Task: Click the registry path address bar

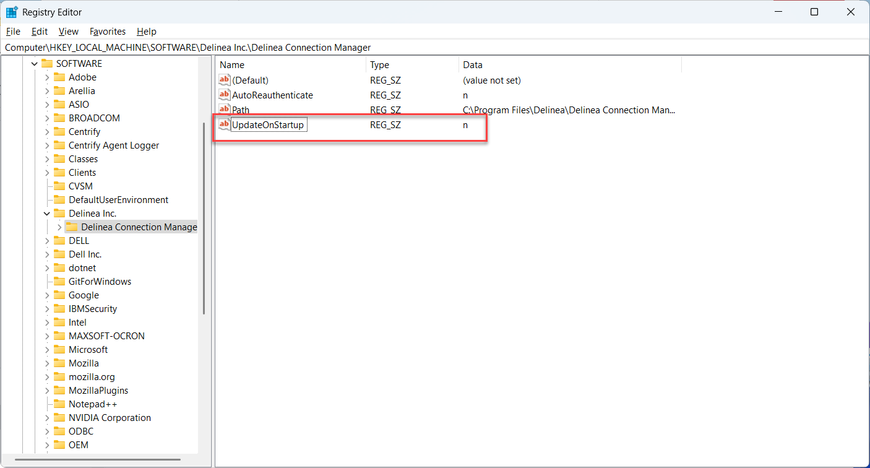Action: click(x=433, y=48)
